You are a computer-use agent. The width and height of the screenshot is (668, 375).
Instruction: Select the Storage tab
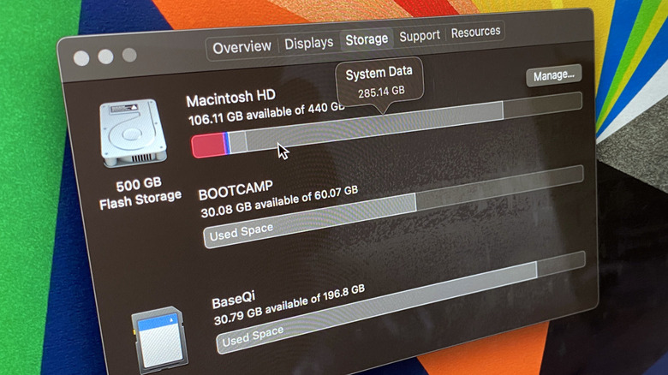click(x=367, y=39)
